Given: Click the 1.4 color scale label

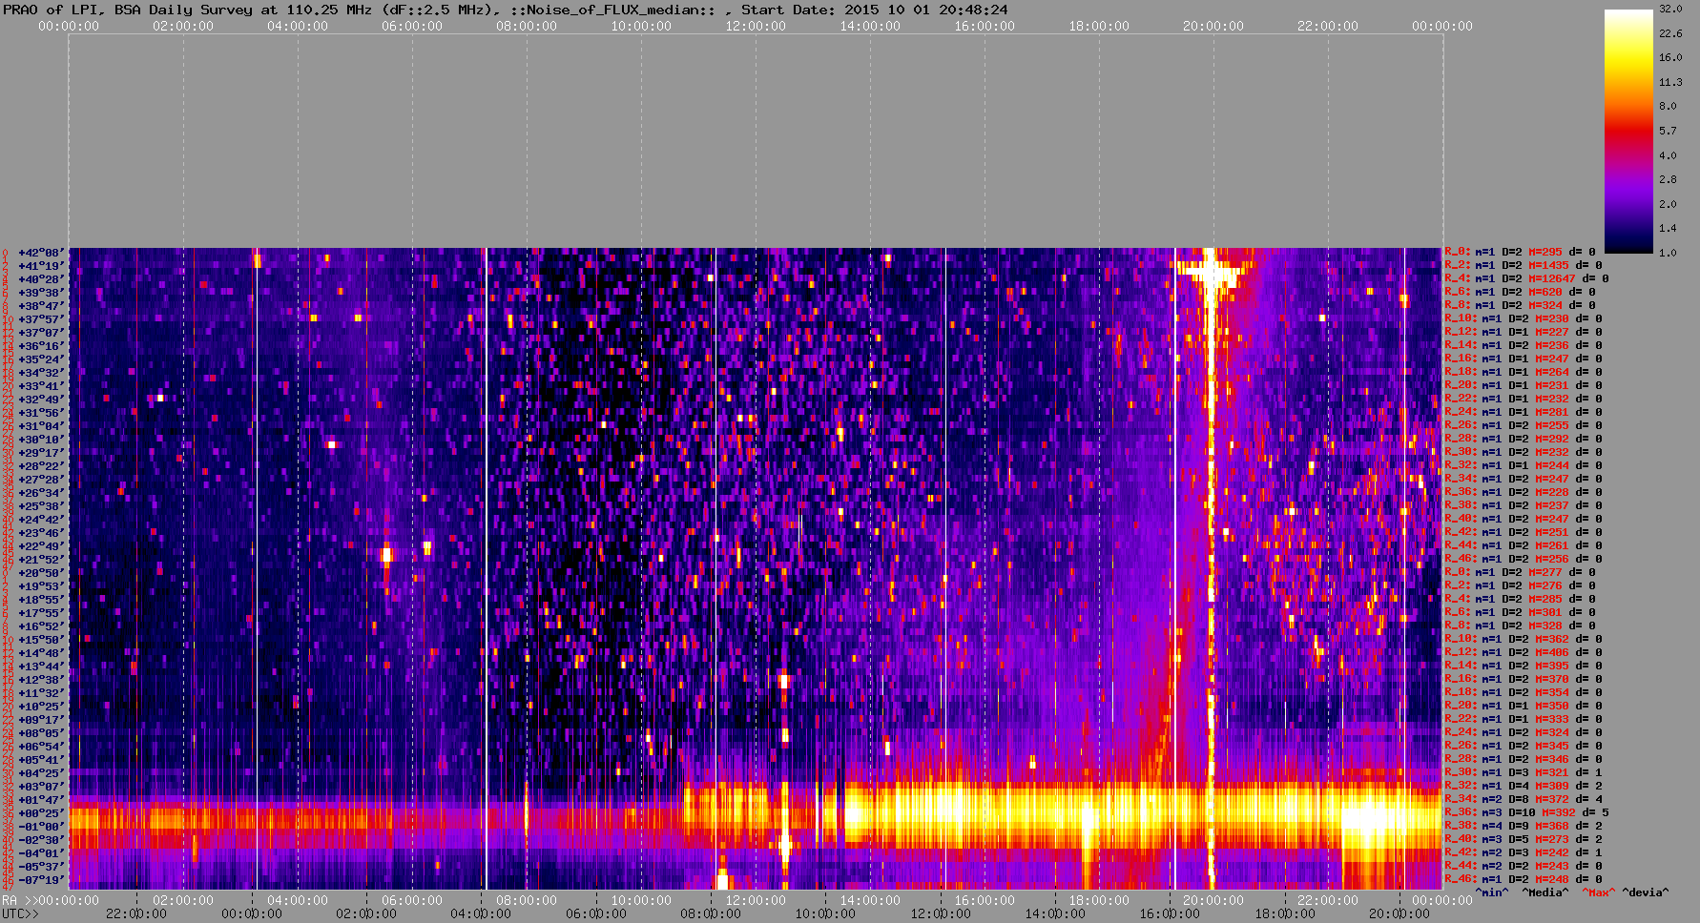Looking at the screenshot, I should (1668, 228).
